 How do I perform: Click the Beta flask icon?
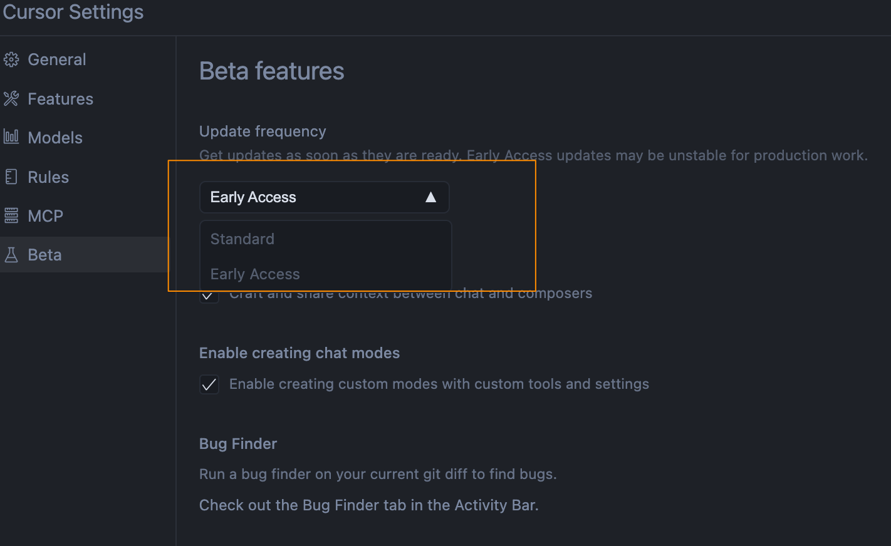pos(11,255)
